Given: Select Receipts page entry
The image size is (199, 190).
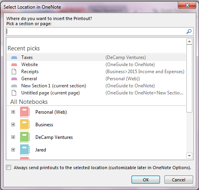Looking at the screenshot, I should pos(96,72).
